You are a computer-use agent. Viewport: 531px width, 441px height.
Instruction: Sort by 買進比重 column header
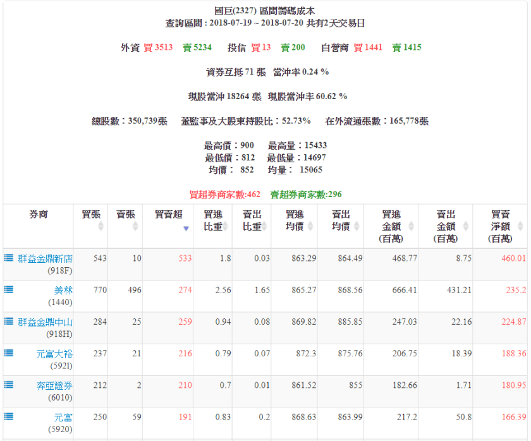pos(212,220)
